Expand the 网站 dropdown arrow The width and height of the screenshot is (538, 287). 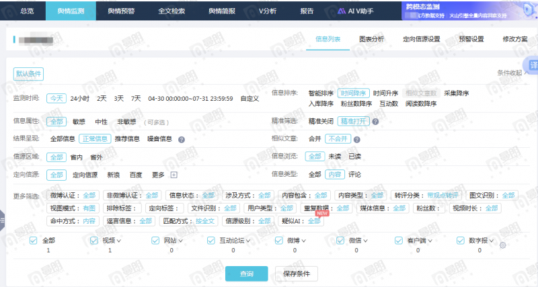click(x=181, y=241)
